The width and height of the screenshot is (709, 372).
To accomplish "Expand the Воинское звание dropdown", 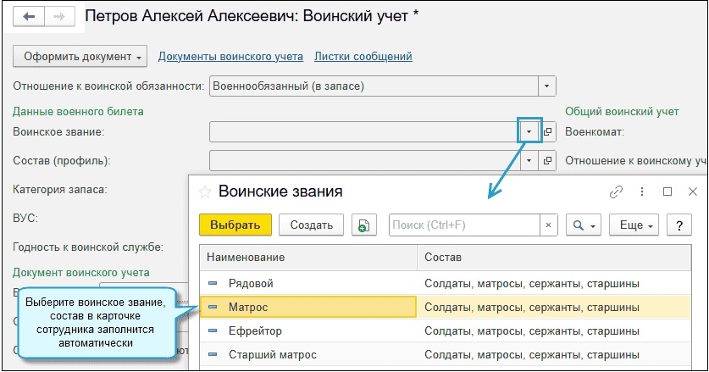I will (x=529, y=132).
